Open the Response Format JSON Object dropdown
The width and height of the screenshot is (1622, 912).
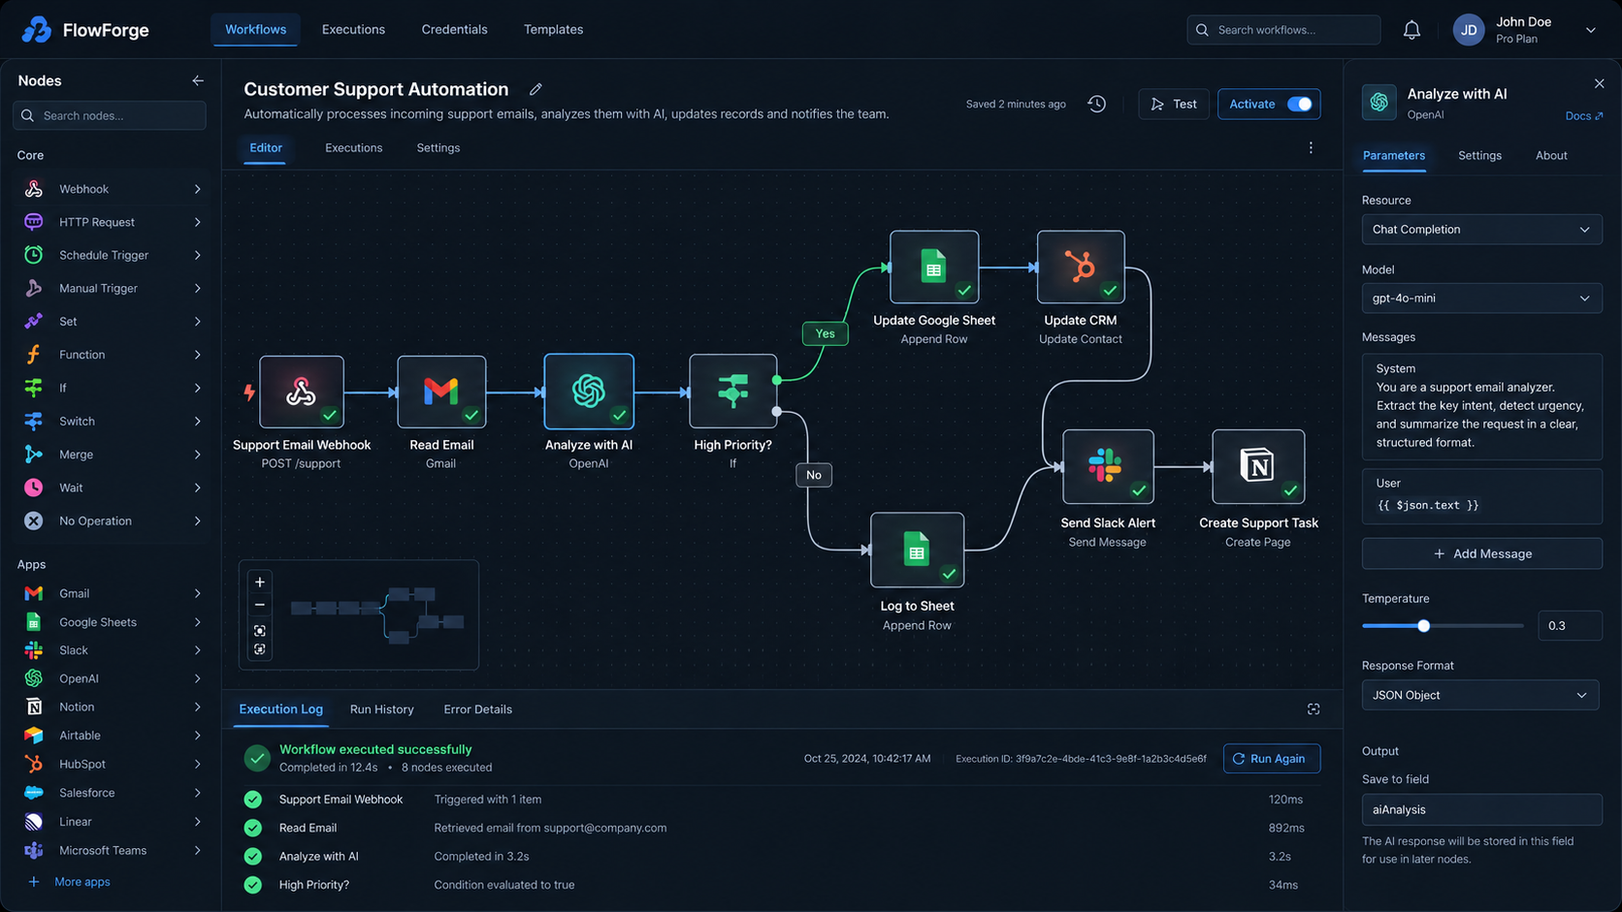coord(1480,695)
